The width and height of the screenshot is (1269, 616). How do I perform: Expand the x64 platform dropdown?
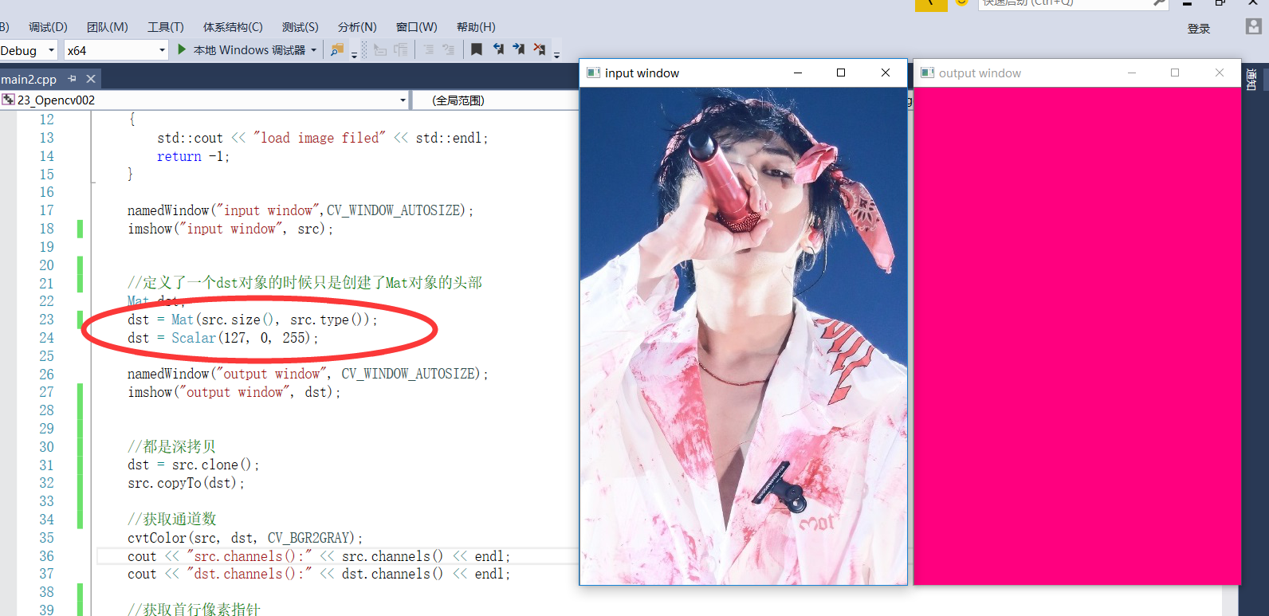tap(162, 50)
